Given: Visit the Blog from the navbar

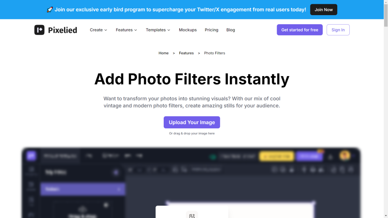Looking at the screenshot, I should point(230,30).
